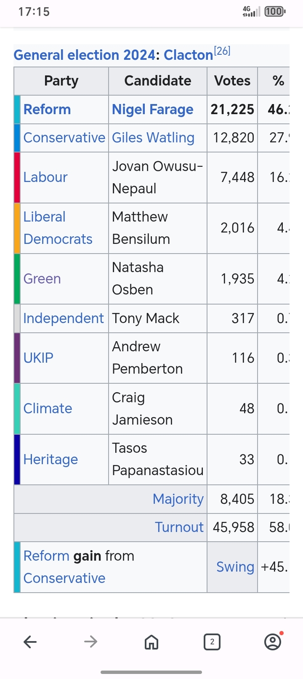Image resolution: width=303 pixels, height=679 pixels.
Task: Tap the 4G signal indicator
Action: [251, 11]
